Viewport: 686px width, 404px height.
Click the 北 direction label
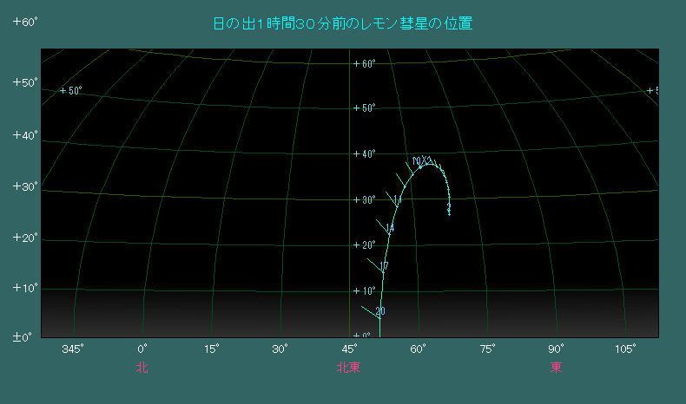(x=142, y=368)
